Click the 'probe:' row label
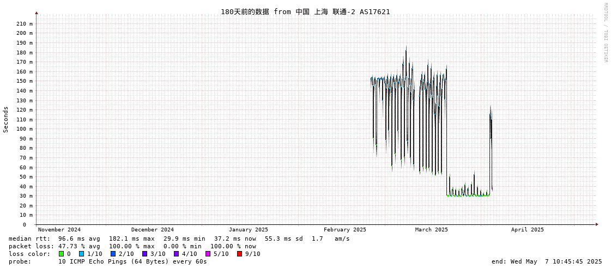 (x=20, y=261)
